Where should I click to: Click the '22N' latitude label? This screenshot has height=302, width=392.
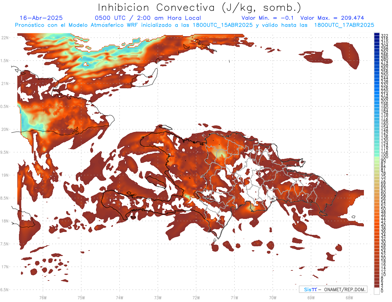point(5,38)
